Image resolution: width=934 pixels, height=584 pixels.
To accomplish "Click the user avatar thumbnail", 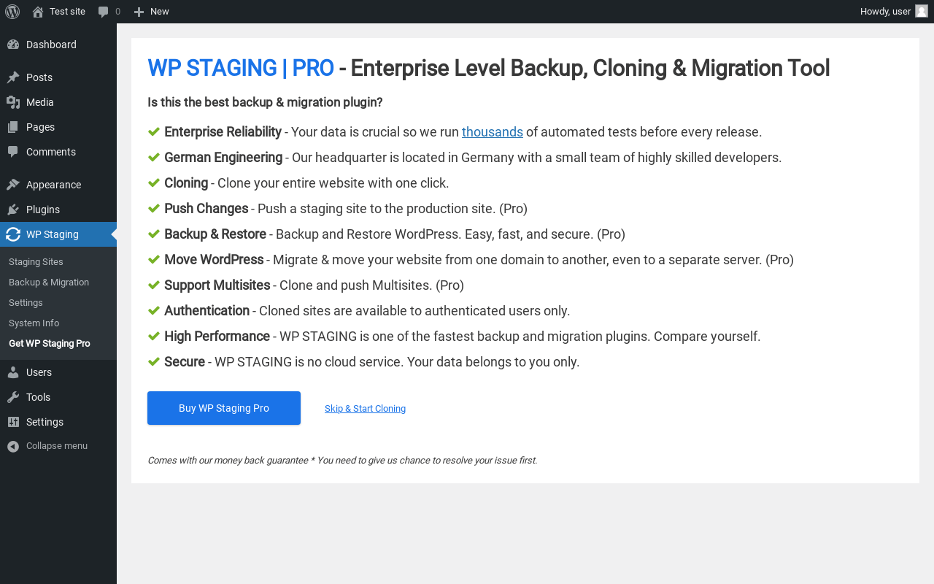I will click(922, 11).
